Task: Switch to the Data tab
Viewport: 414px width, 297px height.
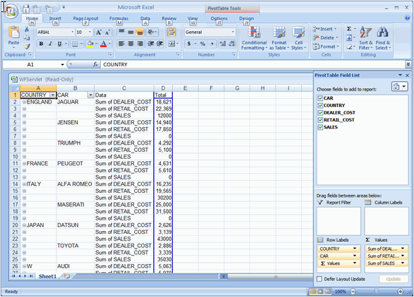Action: click(145, 19)
